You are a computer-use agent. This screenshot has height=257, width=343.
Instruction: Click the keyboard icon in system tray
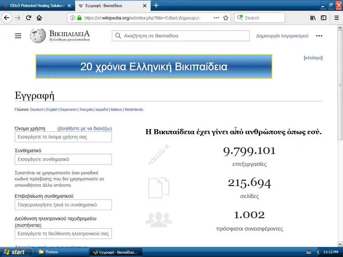click(309, 252)
